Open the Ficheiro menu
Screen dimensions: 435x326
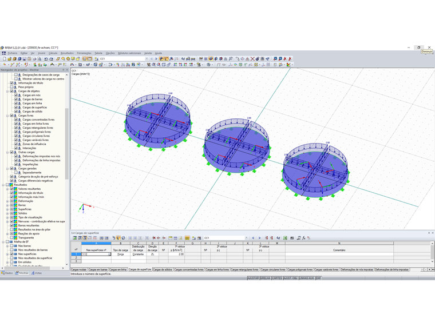[x=13, y=53]
